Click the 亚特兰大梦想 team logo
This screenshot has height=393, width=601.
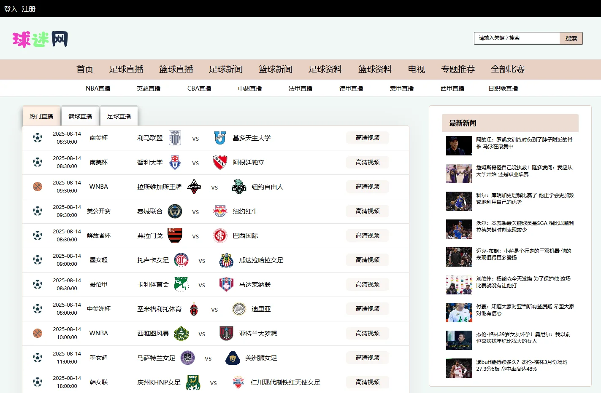coord(226,333)
